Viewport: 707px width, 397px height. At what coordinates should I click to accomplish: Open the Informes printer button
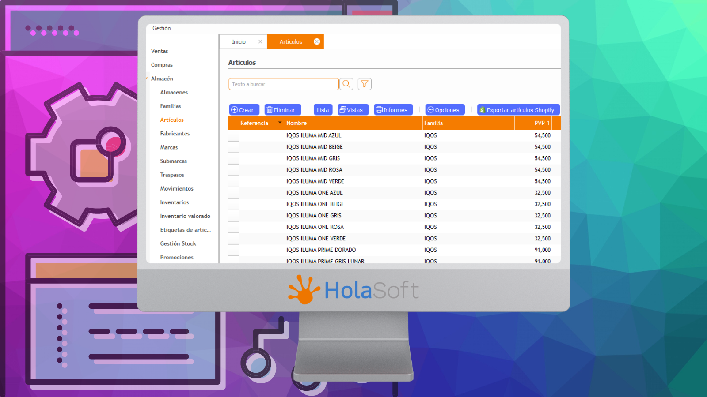(x=393, y=110)
